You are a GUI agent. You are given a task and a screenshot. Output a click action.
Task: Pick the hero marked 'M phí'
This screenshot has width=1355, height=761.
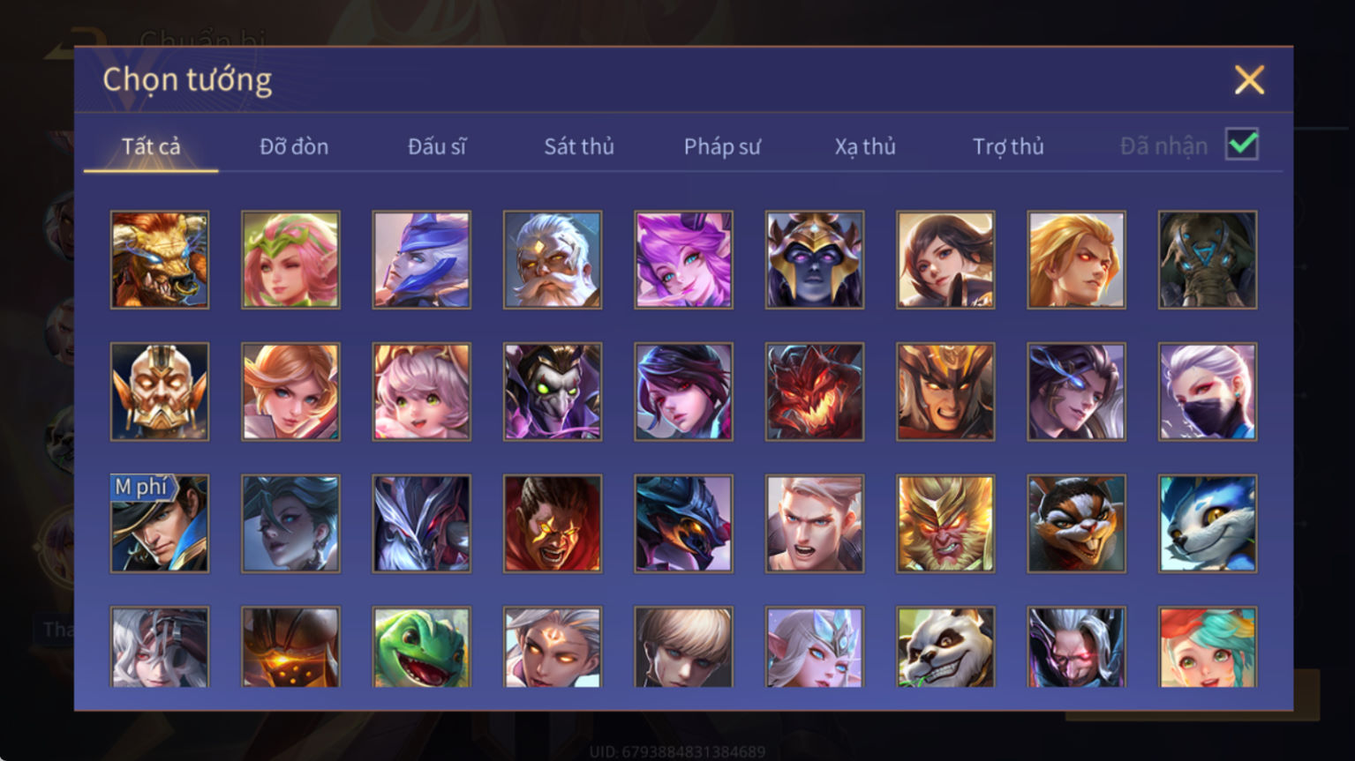[x=160, y=524]
